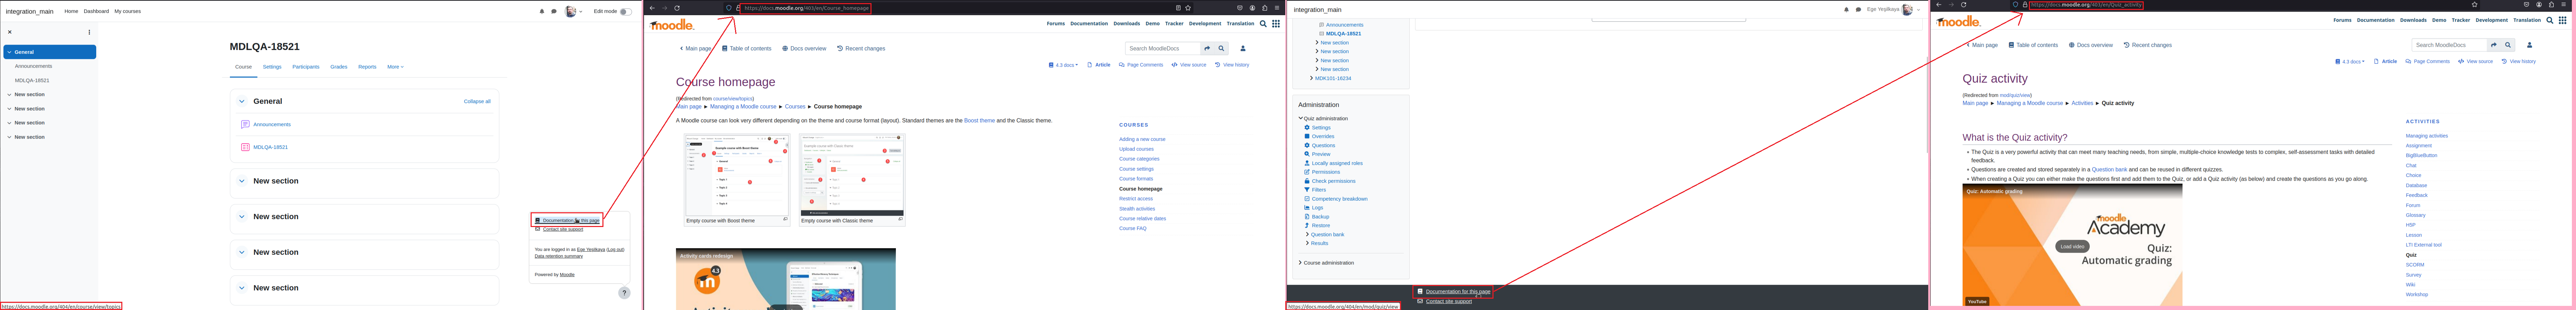
Task: Click View history on Course homepage docs
Action: (1232, 65)
